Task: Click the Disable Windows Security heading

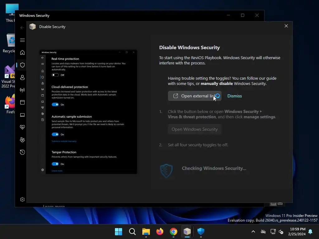Action: click(189, 48)
